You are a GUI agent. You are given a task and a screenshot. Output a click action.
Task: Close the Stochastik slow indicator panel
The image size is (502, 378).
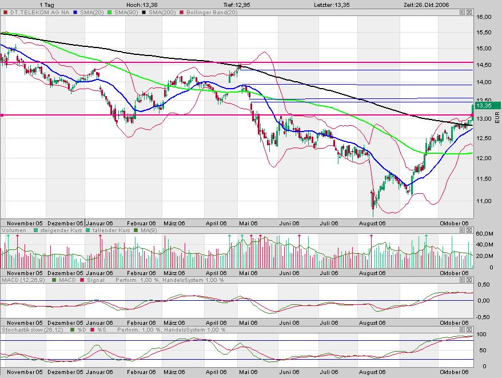(x=469, y=330)
